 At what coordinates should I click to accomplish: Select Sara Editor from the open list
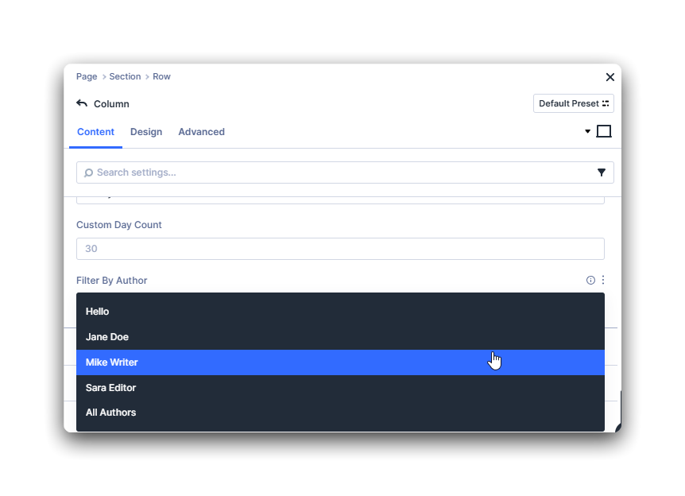(110, 387)
